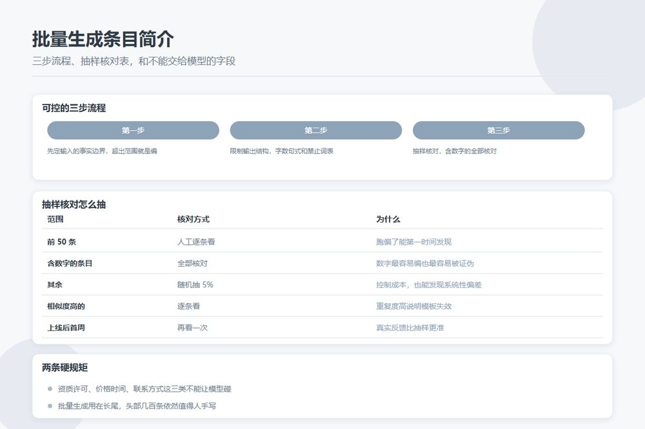Screen dimensions: 645x429
Task: Click the 第三步 step pill
Action: 499,130
